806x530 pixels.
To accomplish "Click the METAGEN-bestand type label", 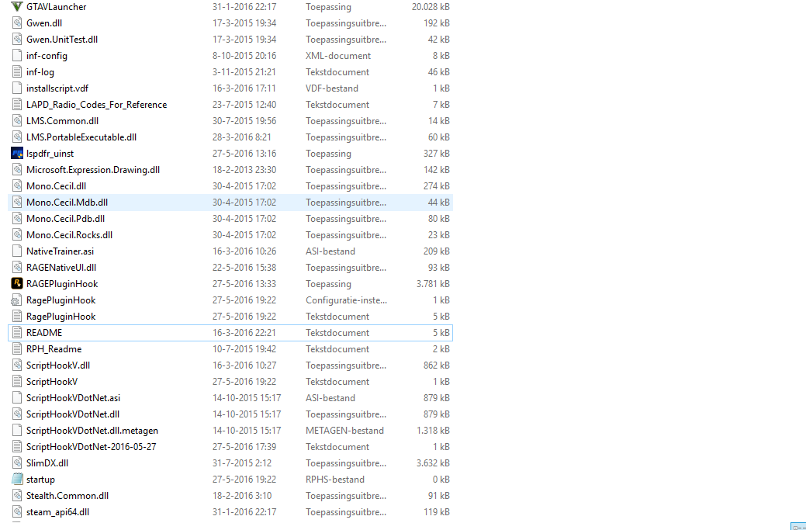I will [x=345, y=430].
